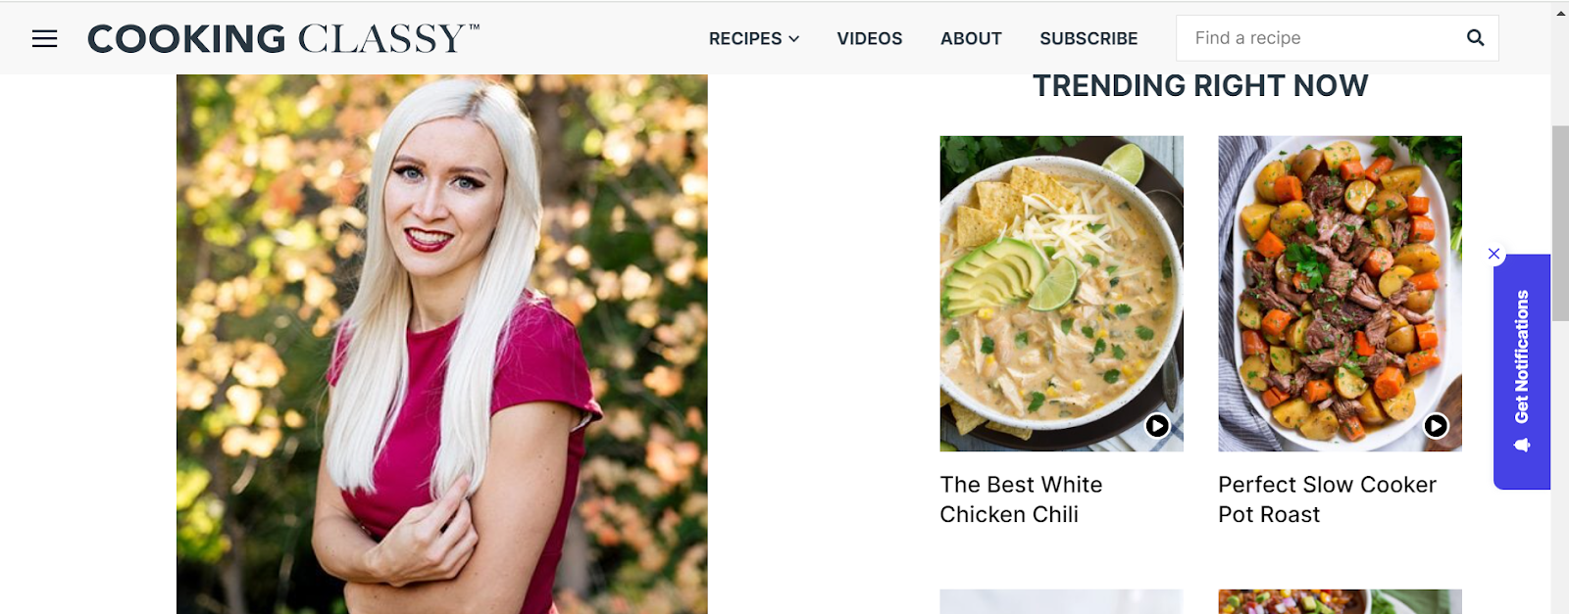Click the Pot Roast dish thumbnail
This screenshot has width=1569, height=614.
click(1340, 294)
